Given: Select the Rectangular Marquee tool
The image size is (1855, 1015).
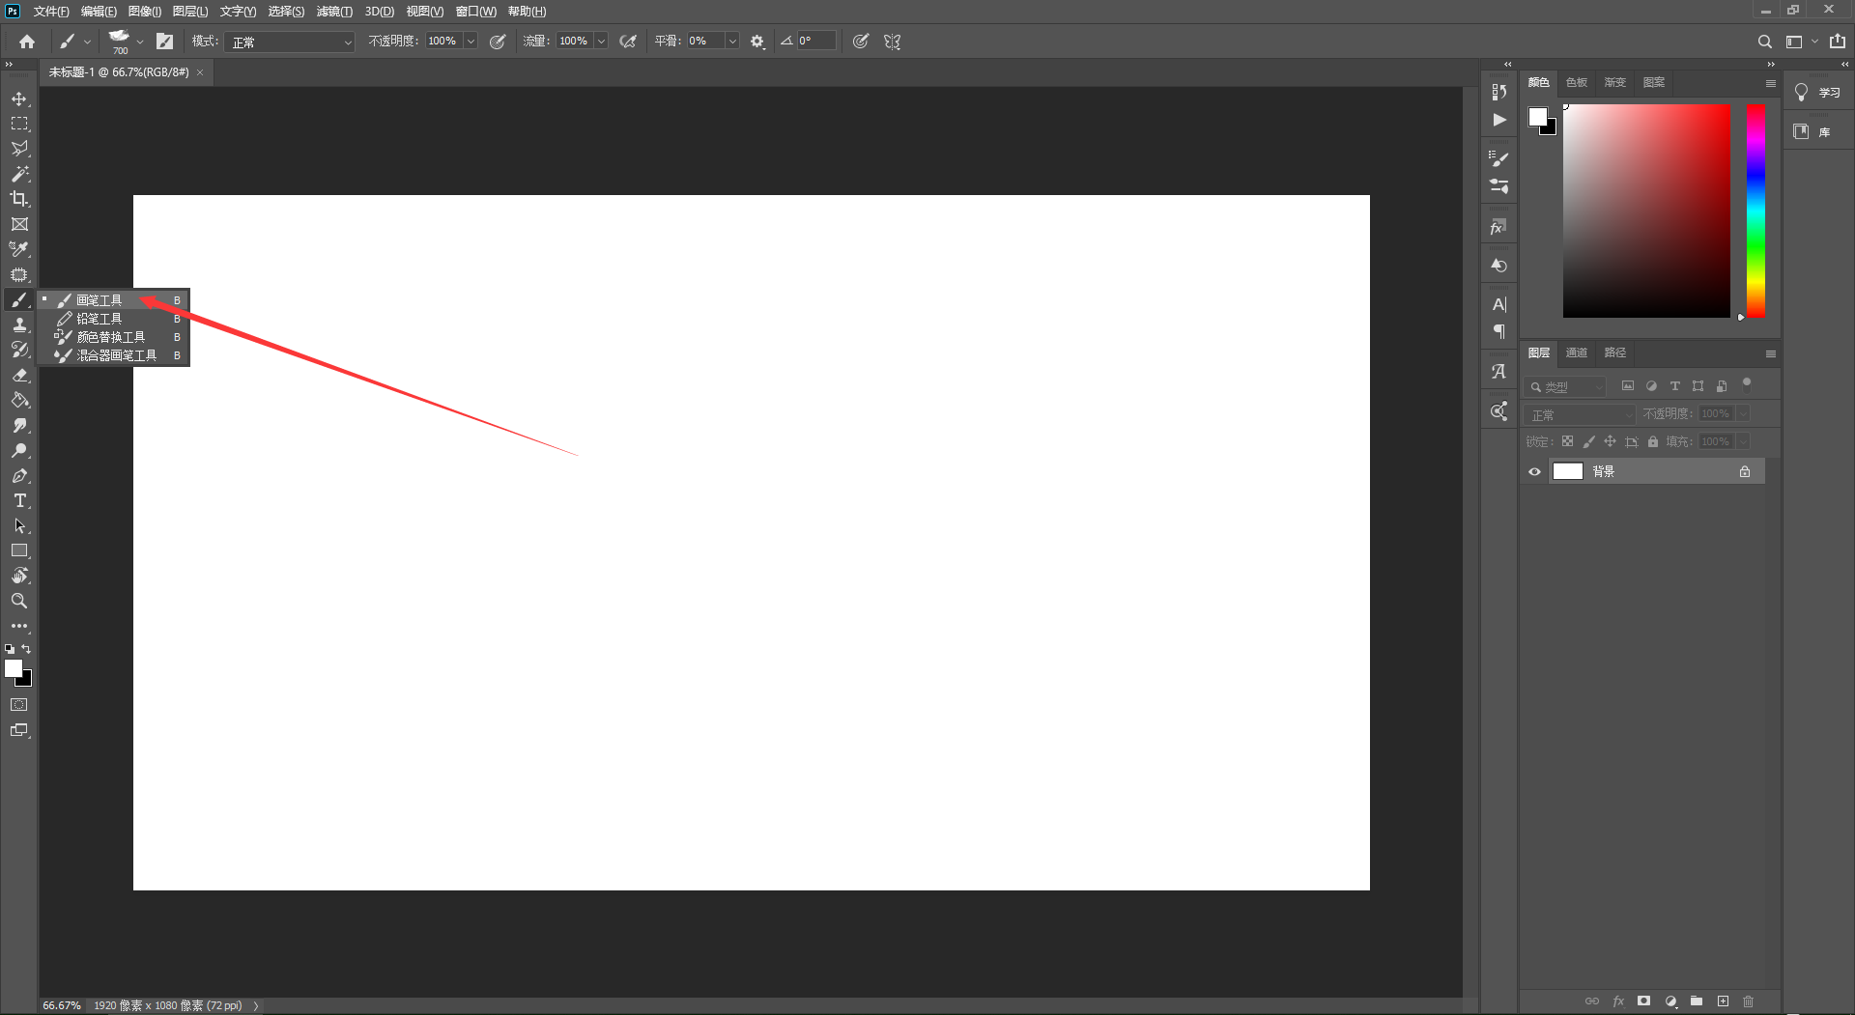Looking at the screenshot, I should [19, 124].
